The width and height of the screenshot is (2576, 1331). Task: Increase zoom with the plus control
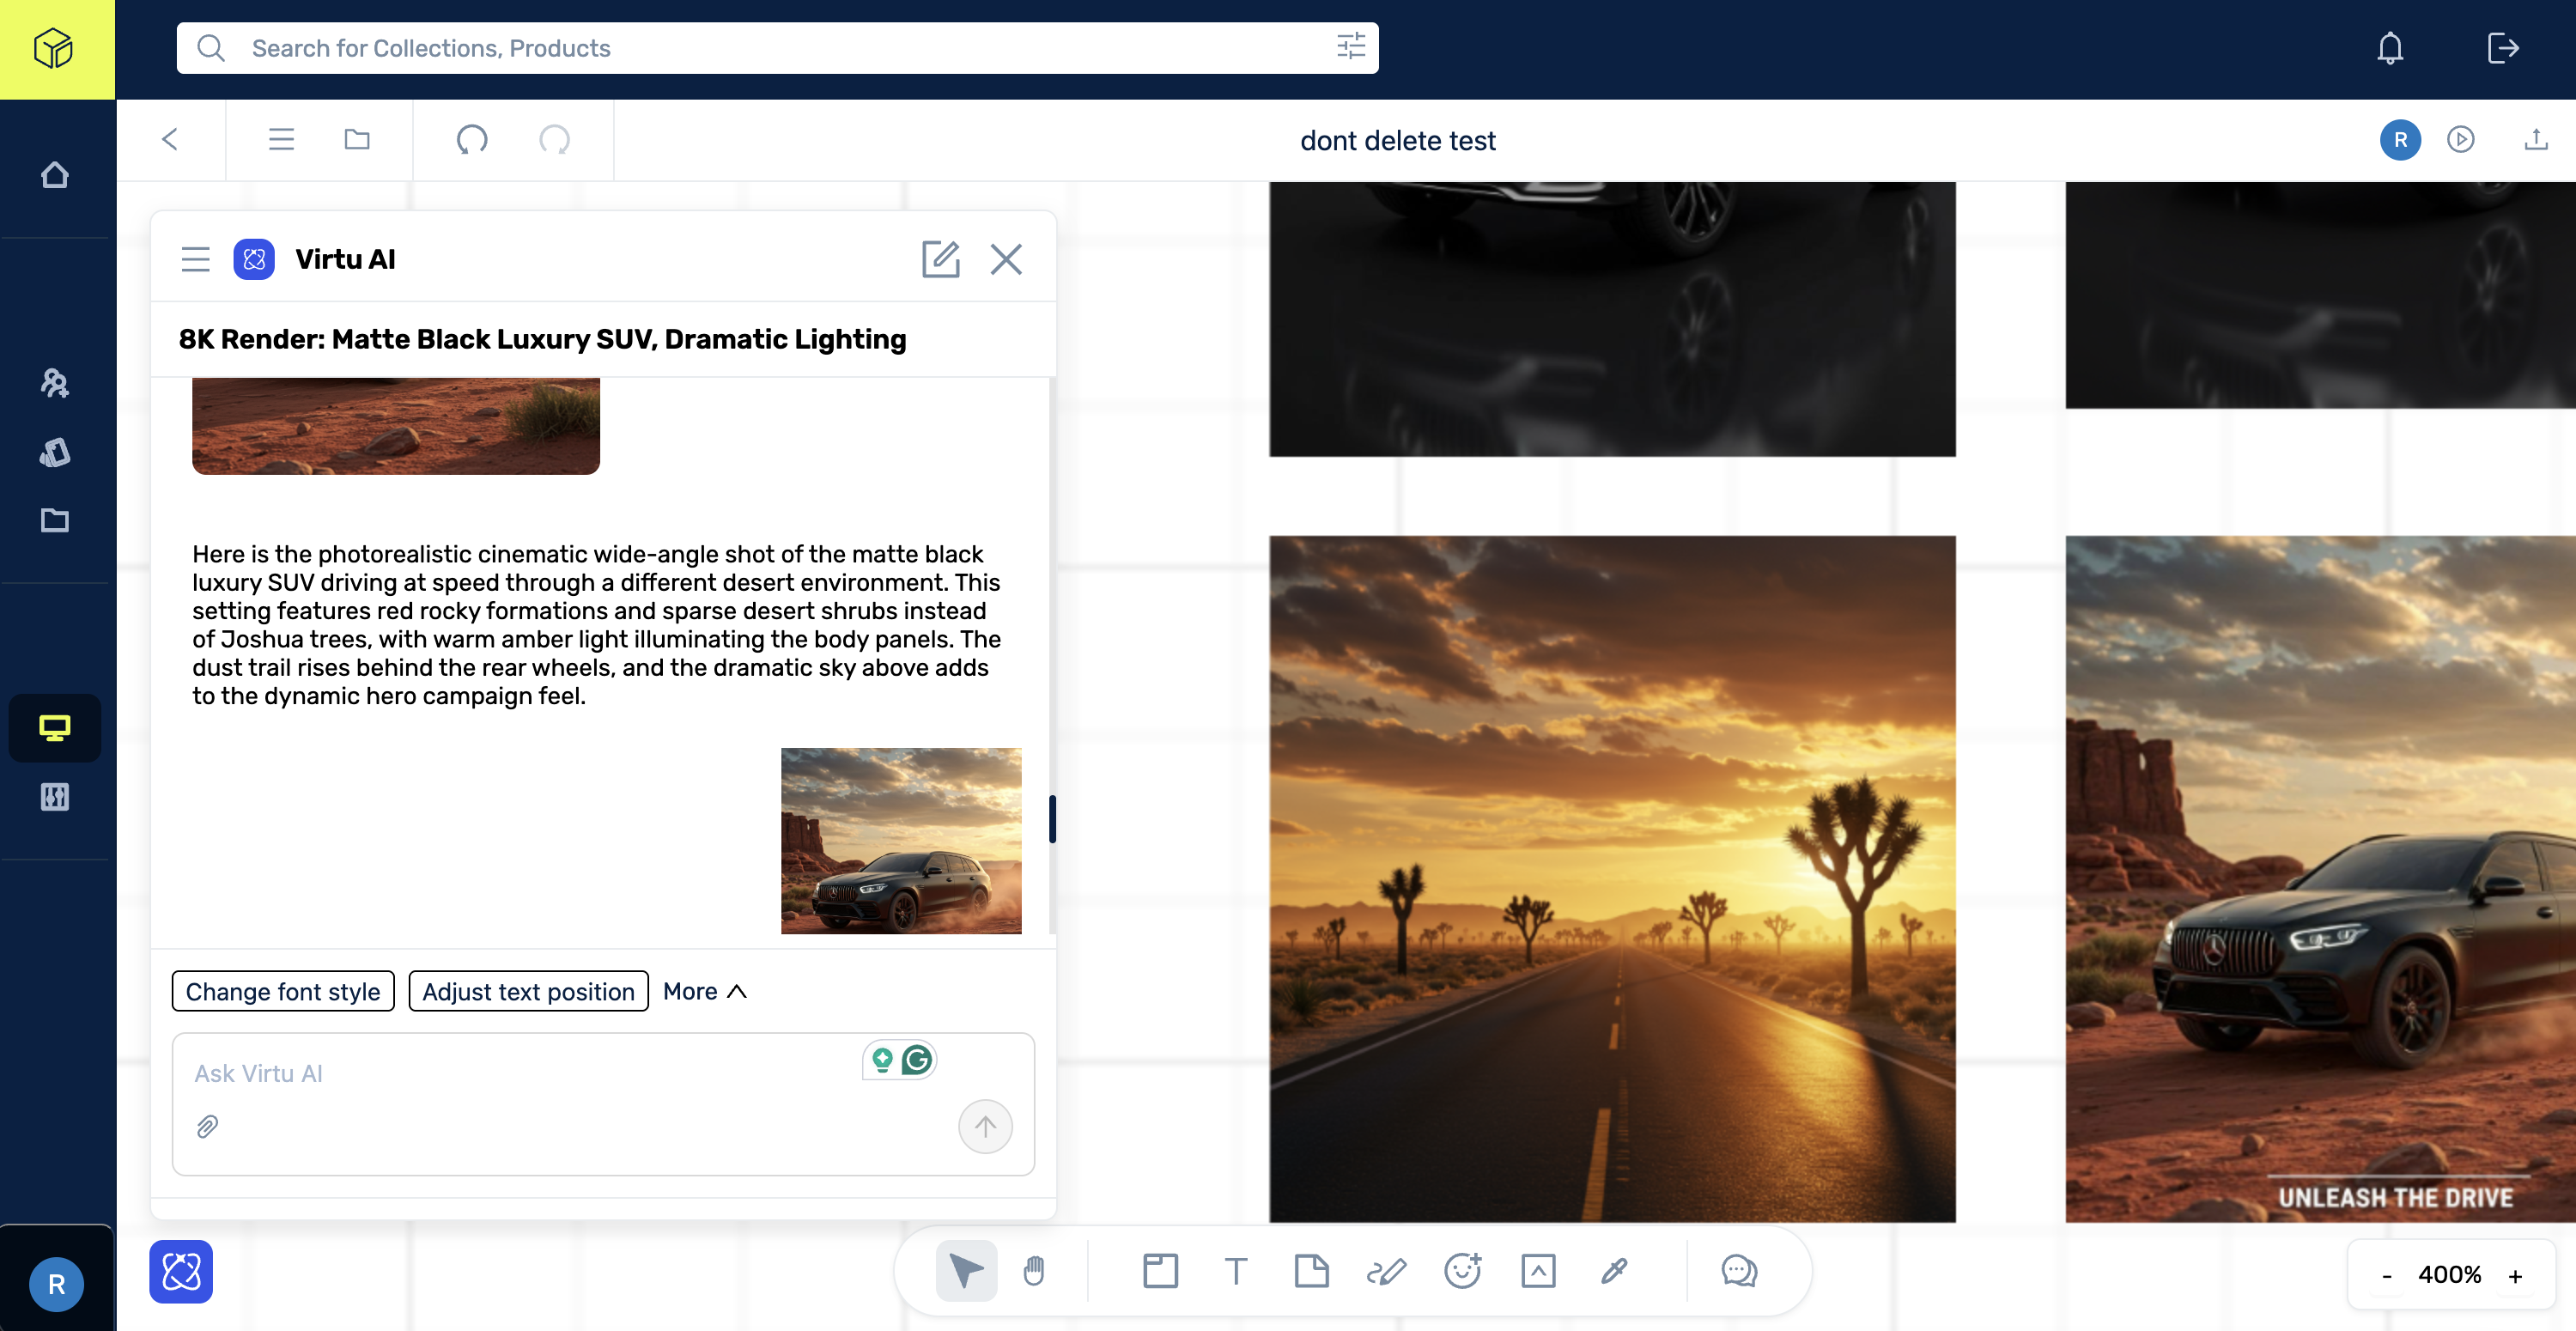coord(2517,1274)
